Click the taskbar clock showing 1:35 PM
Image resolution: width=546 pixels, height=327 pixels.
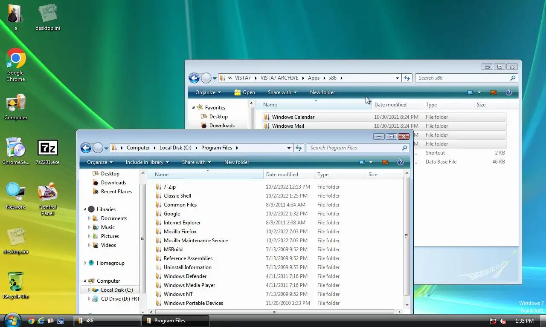click(x=524, y=321)
